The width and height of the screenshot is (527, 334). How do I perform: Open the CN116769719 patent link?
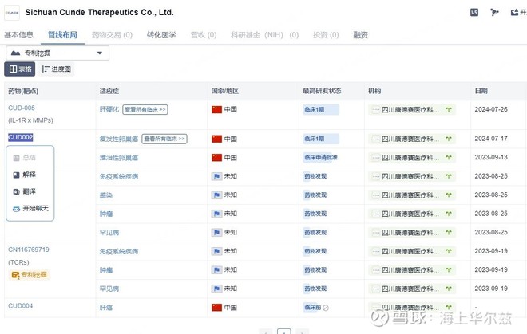tap(29, 250)
